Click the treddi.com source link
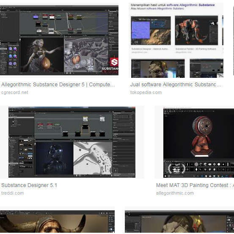Image resolution: width=234 pixels, height=234 pixels. (13, 193)
